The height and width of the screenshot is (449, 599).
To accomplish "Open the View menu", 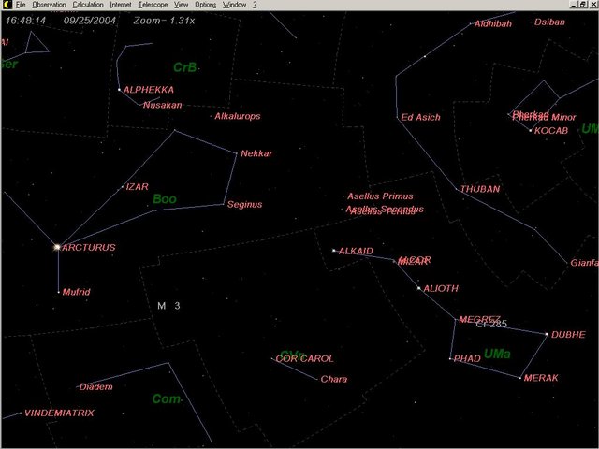I will coord(181,5).
